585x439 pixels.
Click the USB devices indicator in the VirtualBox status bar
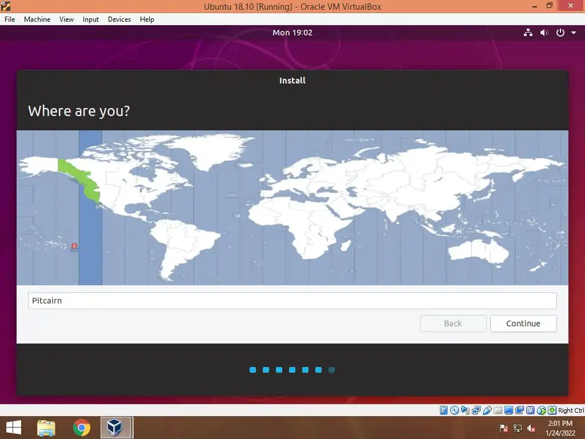pos(487,410)
